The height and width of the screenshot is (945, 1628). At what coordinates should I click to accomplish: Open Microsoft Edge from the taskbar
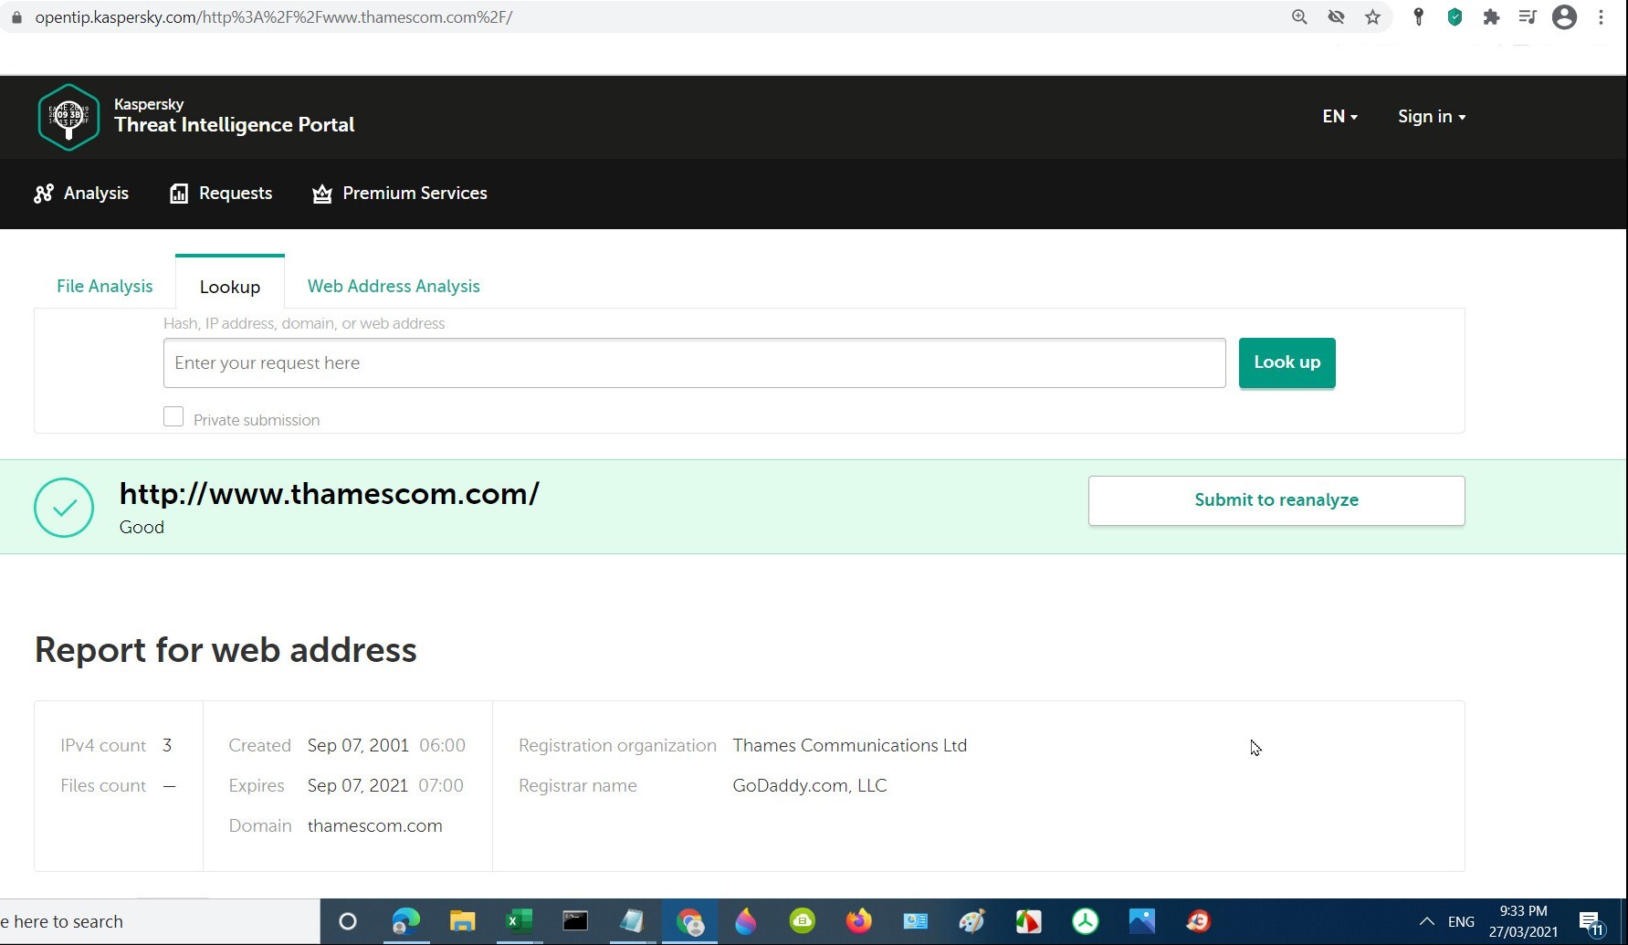405,921
